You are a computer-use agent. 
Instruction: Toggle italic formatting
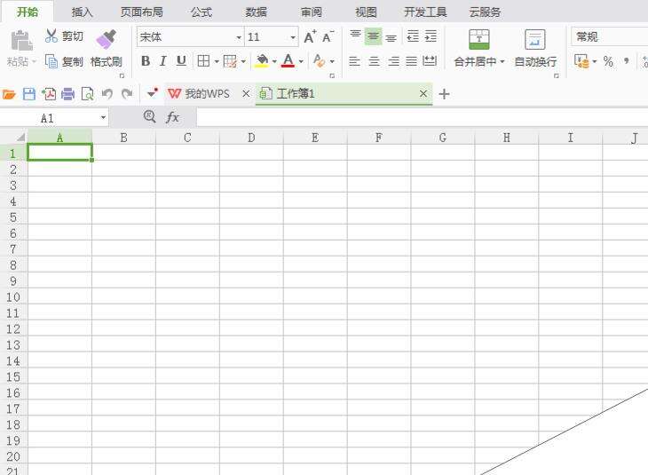[162, 61]
